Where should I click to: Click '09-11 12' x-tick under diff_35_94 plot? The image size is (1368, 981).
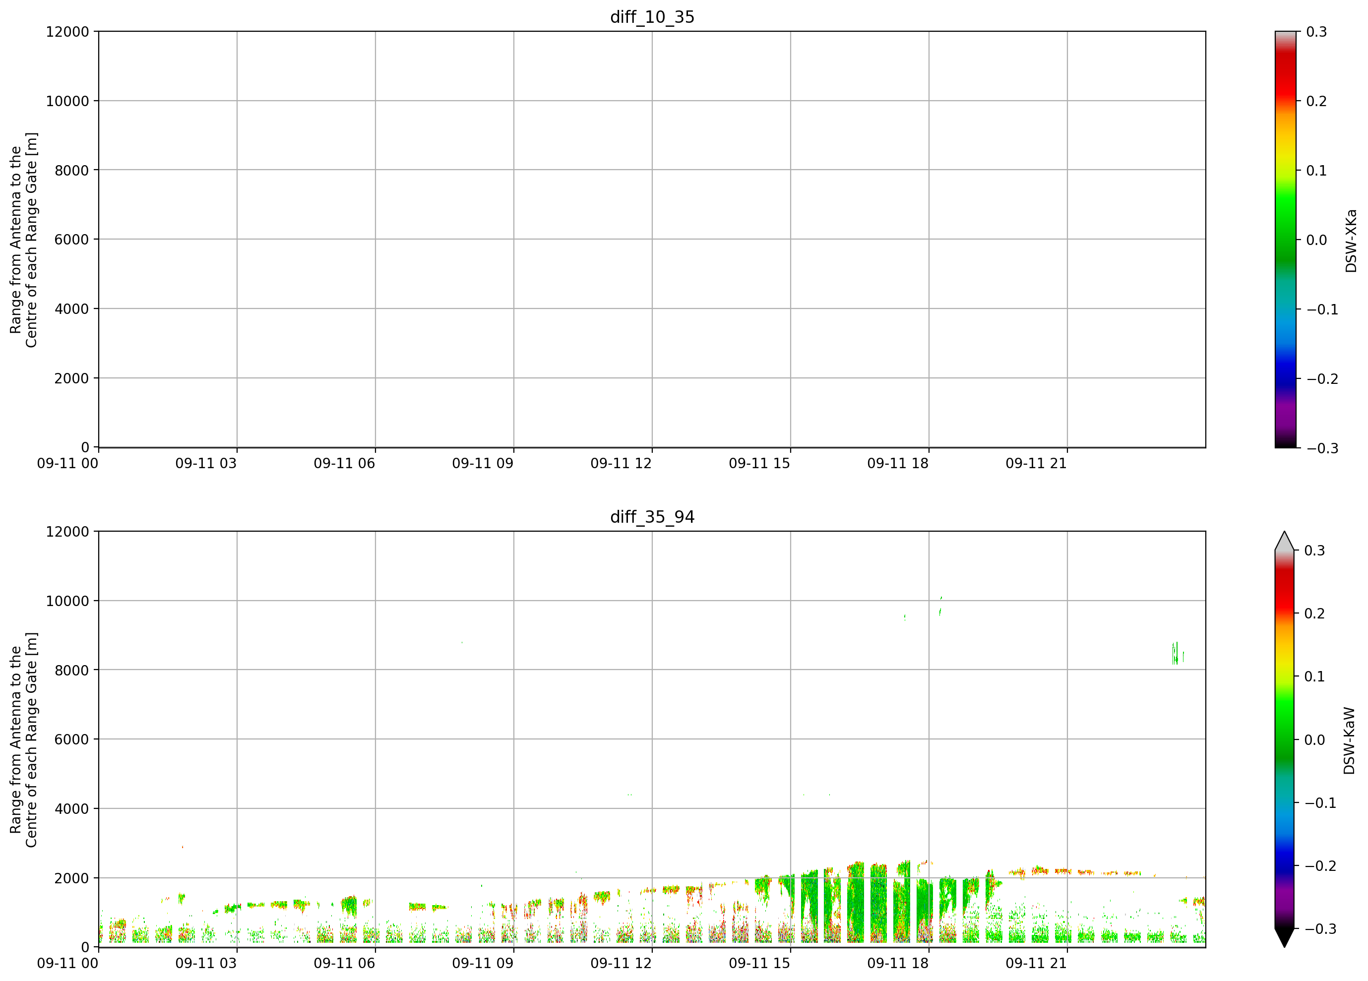622,963
